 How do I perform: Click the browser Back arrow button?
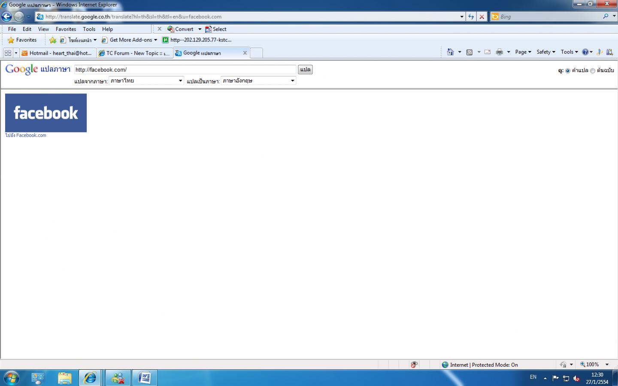[x=6, y=16]
